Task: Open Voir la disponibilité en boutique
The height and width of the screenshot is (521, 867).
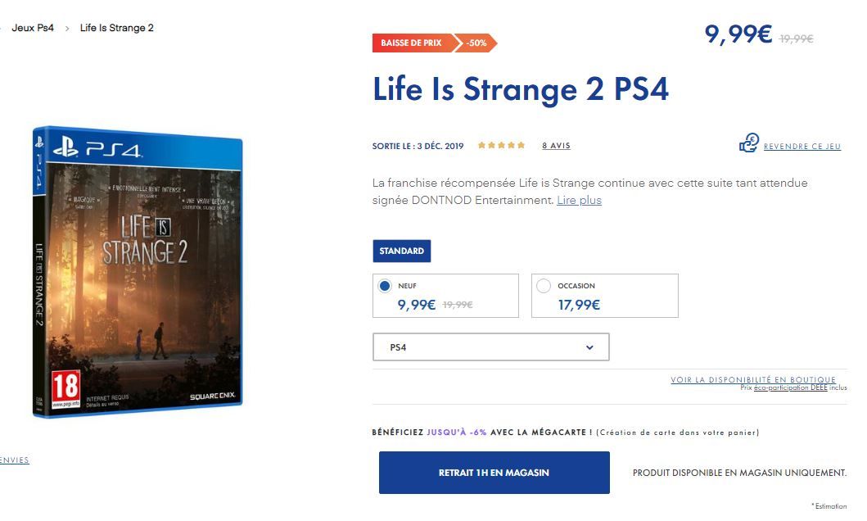Action: pos(753,379)
